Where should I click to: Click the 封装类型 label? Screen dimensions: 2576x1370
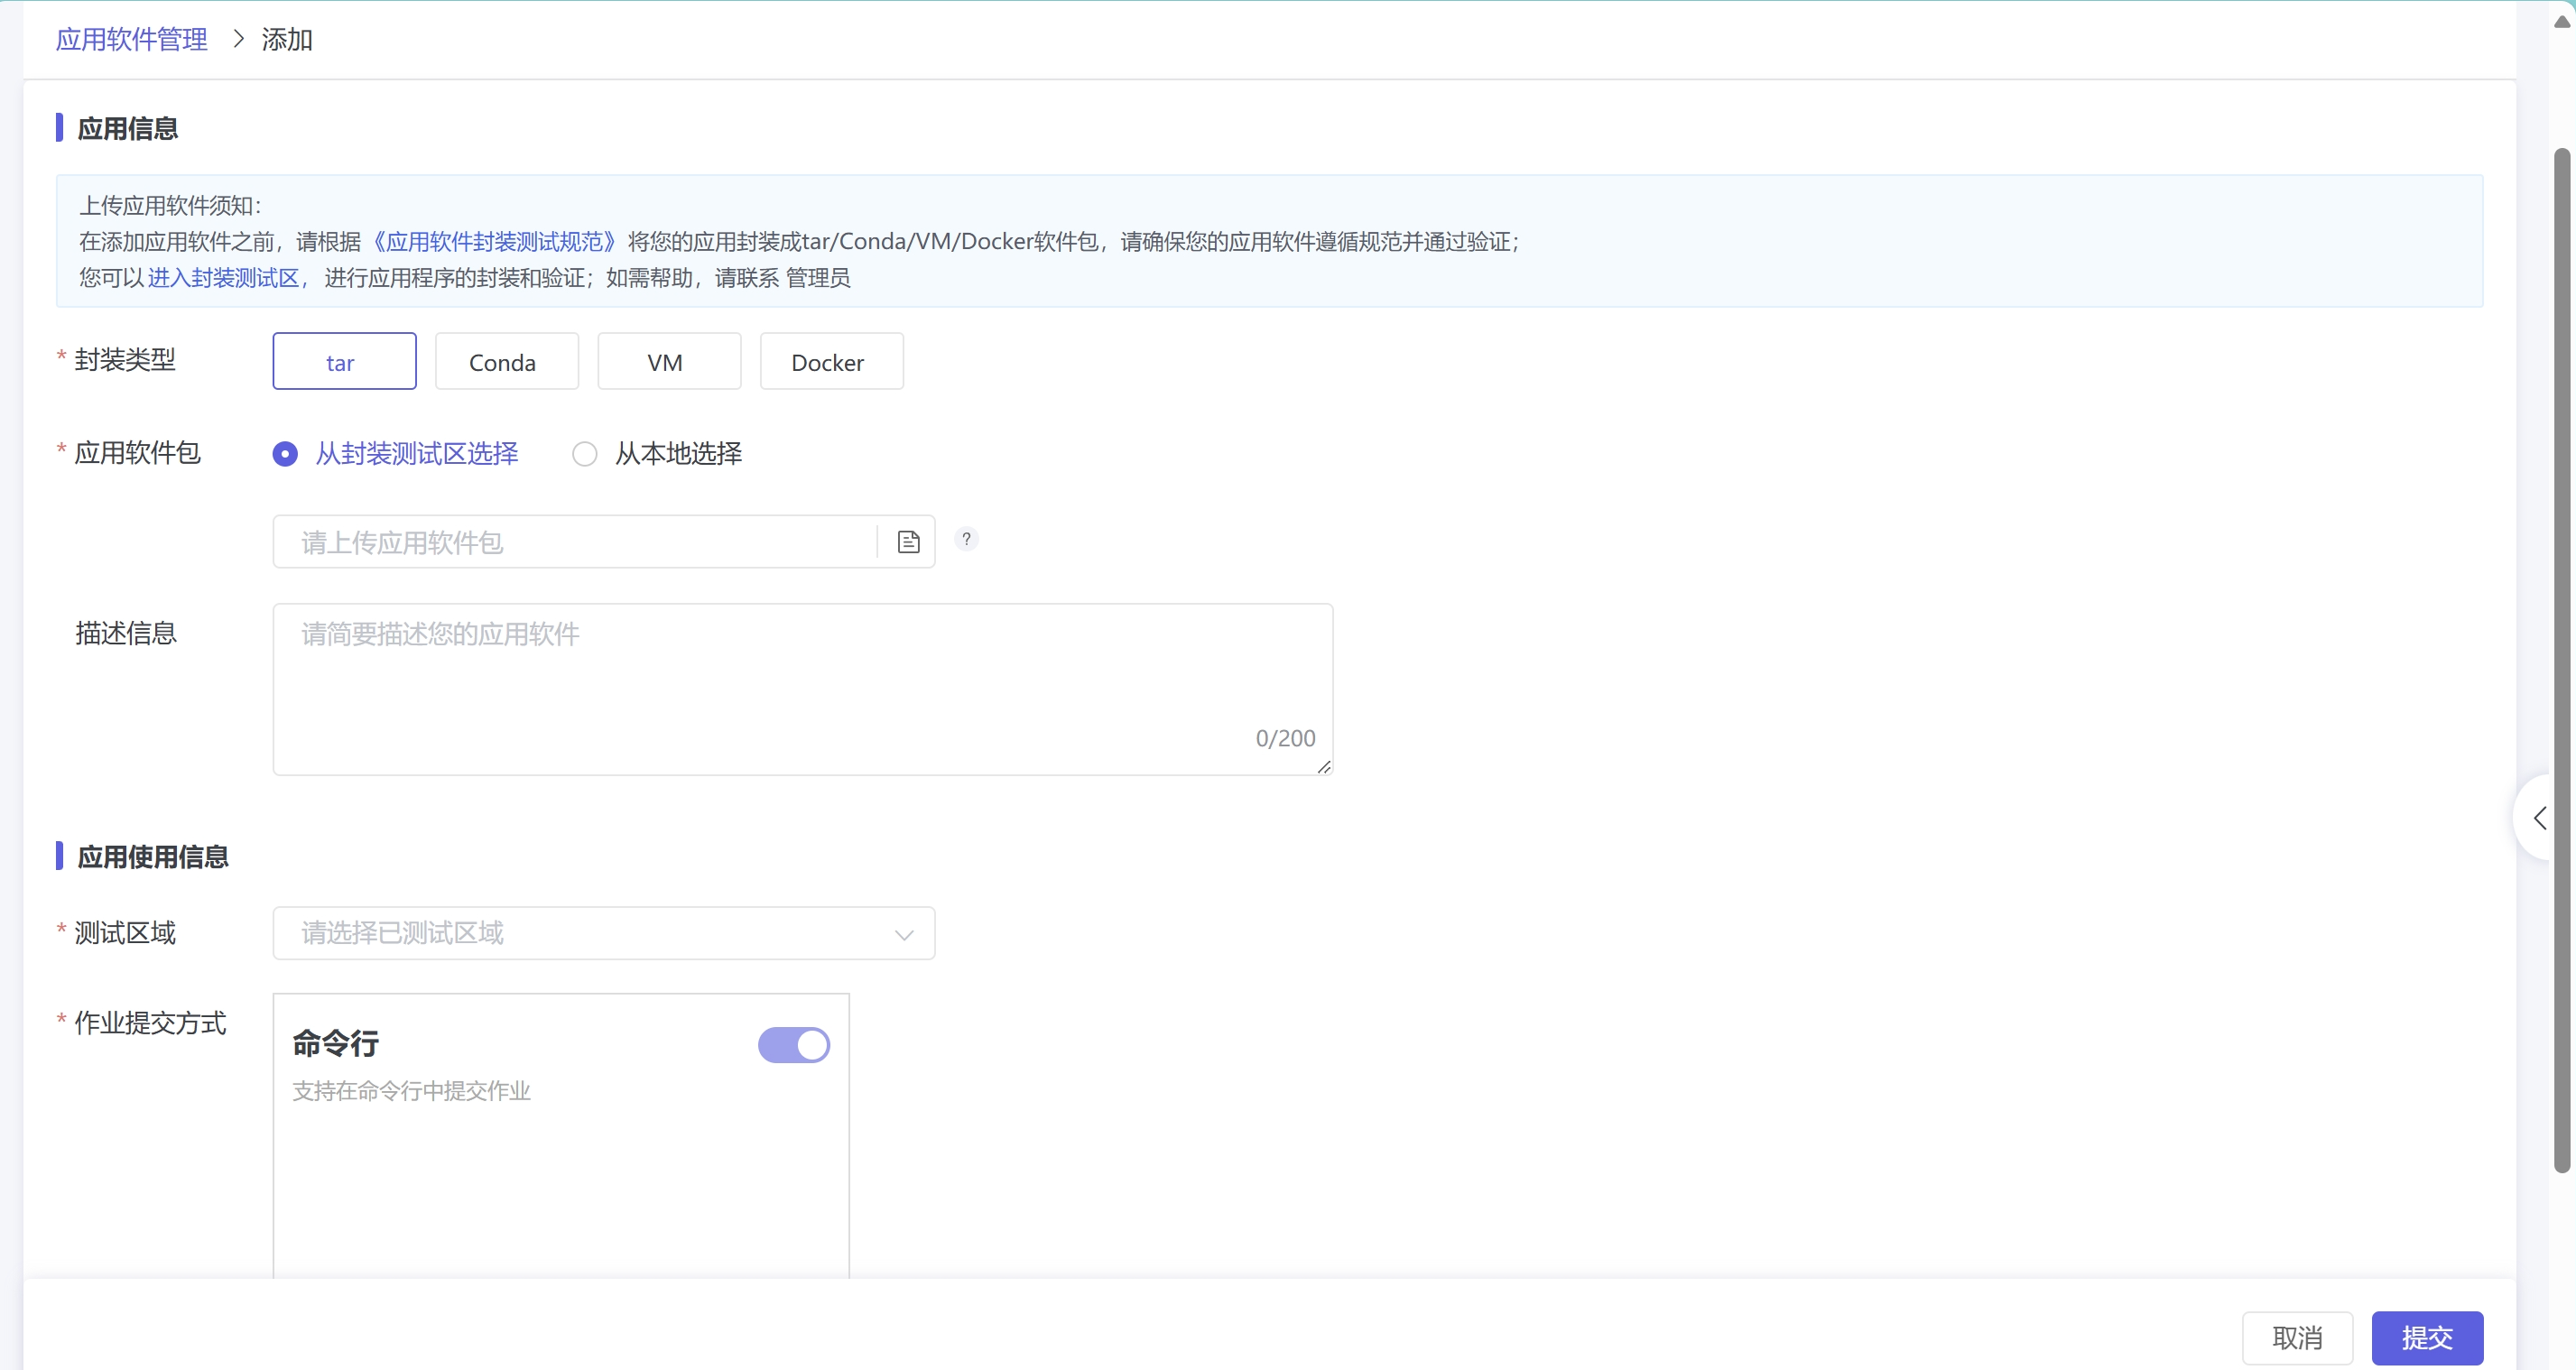click(125, 360)
